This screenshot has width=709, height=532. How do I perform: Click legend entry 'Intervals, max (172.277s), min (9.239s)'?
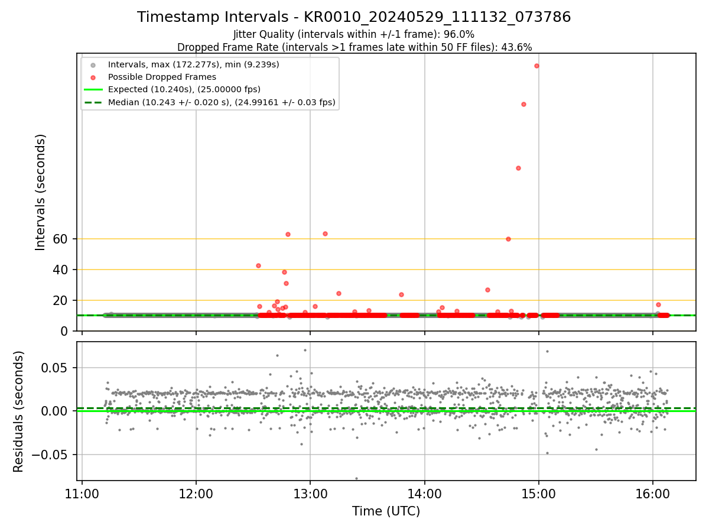coord(194,64)
